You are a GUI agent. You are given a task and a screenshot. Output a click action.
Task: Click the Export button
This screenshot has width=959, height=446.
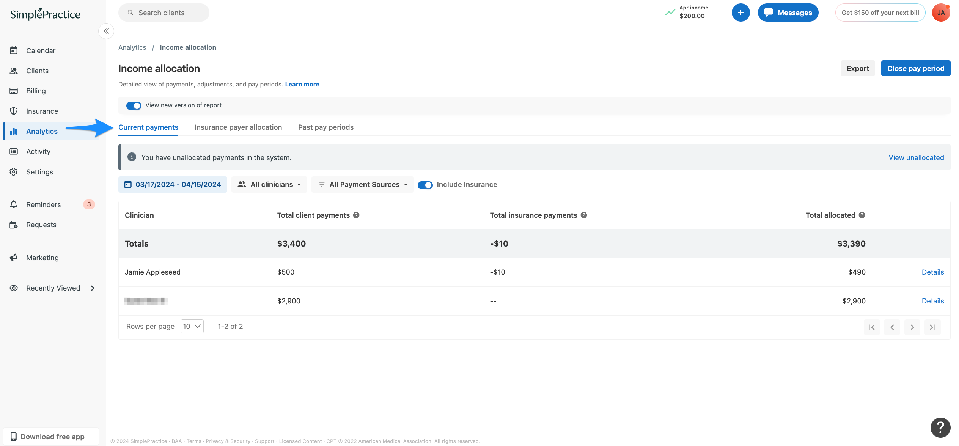(x=858, y=68)
